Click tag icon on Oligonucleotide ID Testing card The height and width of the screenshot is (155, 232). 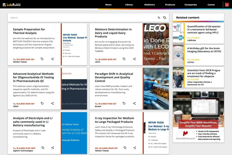(x=42, y=103)
